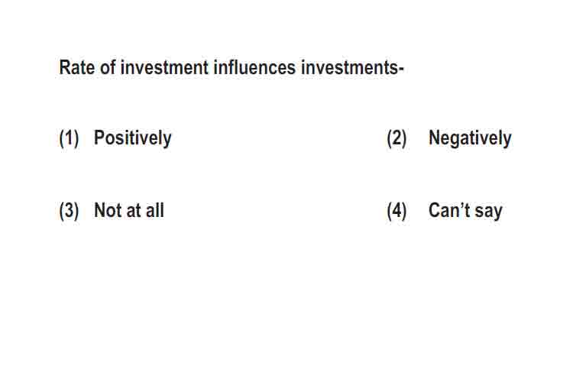Viewport: 573px width, 382px height.
Task: Click the word say in option four
Action: click(x=489, y=212)
